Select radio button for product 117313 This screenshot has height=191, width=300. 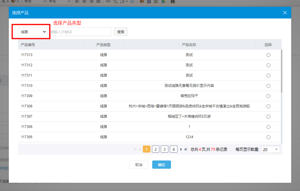pos(268,55)
